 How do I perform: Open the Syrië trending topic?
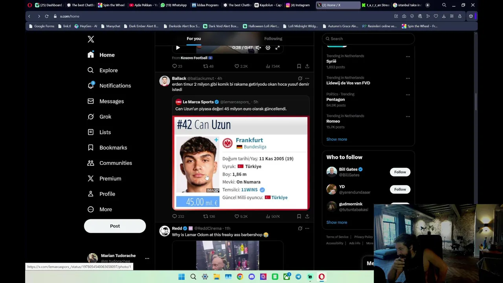[x=331, y=61]
